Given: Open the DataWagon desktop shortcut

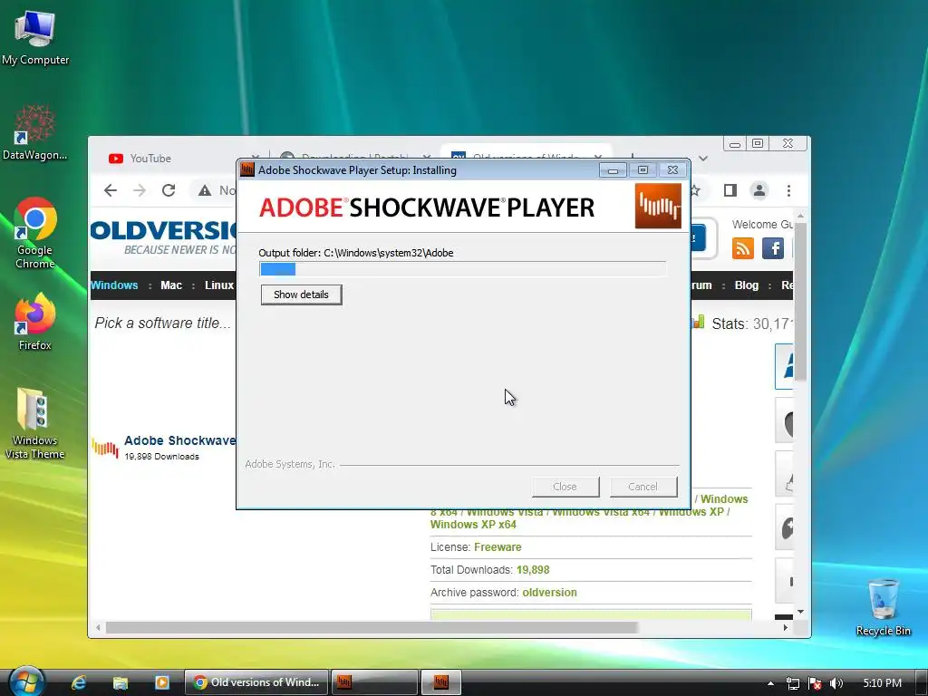Looking at the screenshot, I should pos(35,132).
